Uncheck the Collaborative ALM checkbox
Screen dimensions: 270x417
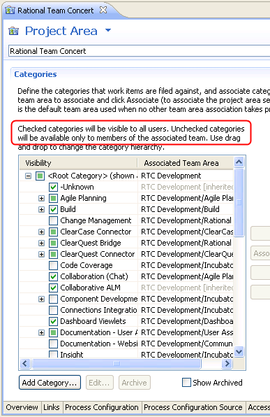click(x=53, y=288)
